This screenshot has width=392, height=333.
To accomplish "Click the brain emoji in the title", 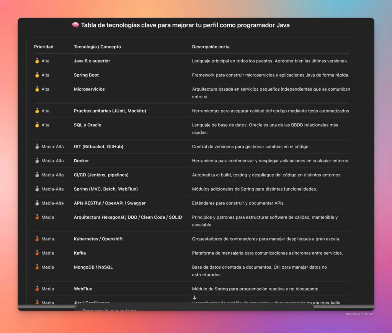I will [75, 25].
